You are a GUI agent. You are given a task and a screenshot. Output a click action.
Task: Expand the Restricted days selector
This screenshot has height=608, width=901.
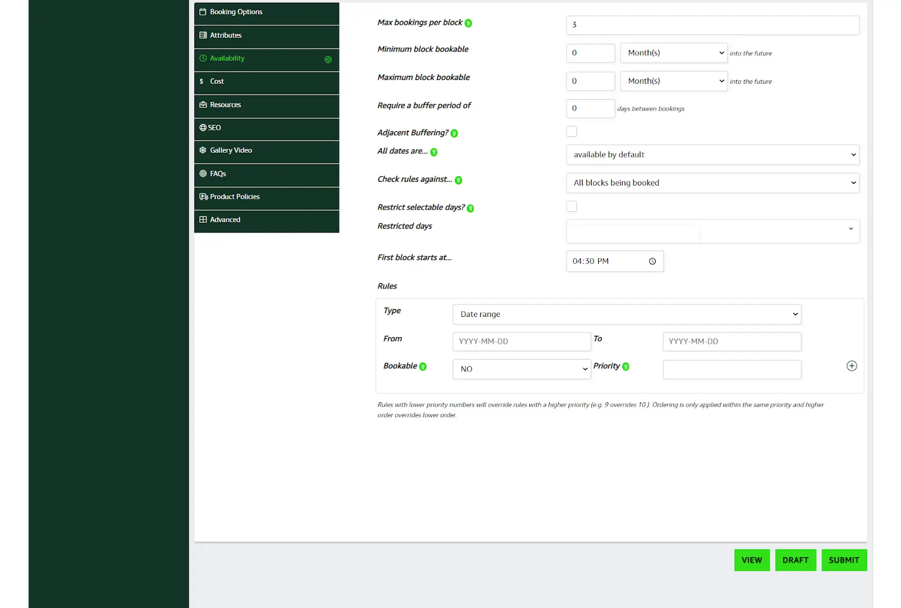713,231
